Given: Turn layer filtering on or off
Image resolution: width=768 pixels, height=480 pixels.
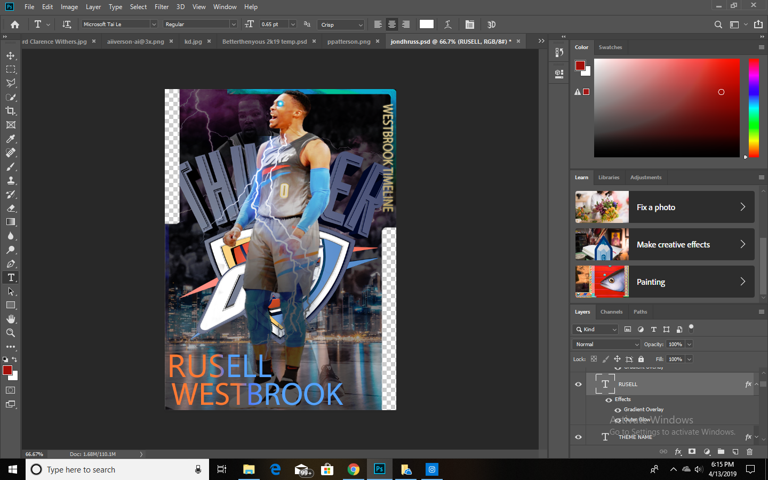Looking at the screenshot, I should click(x=691, y=328).
